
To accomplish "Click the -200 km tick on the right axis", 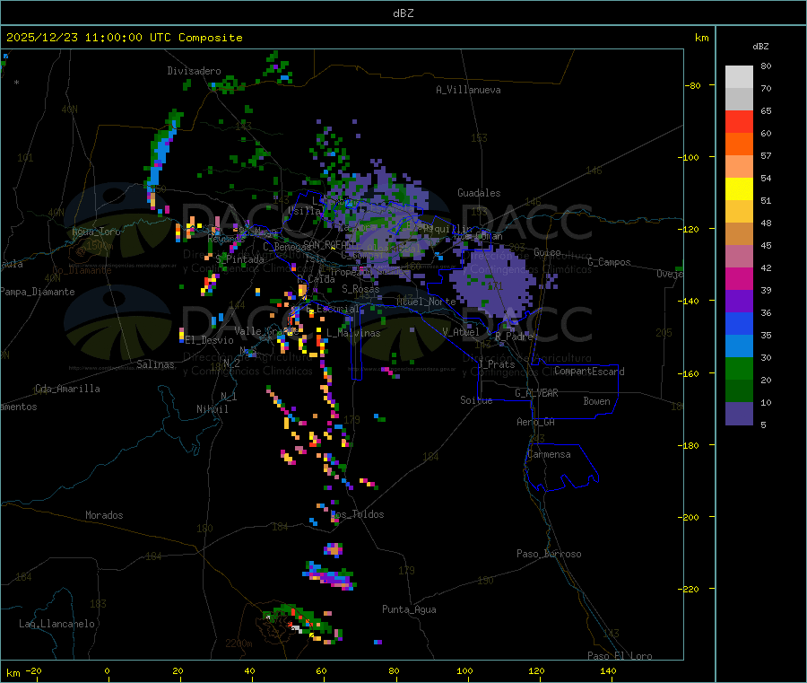I will click(x=690, y=517).
